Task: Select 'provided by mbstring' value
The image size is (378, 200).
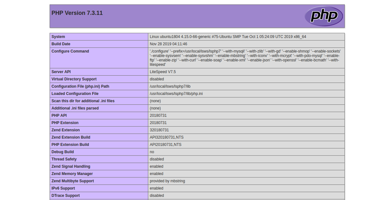Action: pyautogui.click(x=167, y=181)
